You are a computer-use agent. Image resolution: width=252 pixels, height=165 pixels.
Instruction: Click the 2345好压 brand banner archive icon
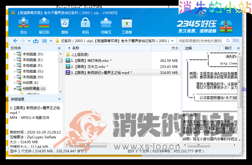[226, 27]
